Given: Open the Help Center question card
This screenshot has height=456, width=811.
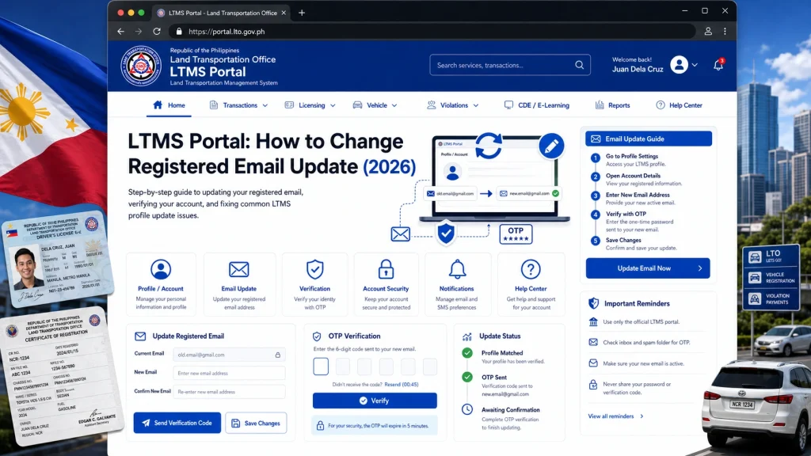Looking at the screenshot, I should click(x=531, y=284).
